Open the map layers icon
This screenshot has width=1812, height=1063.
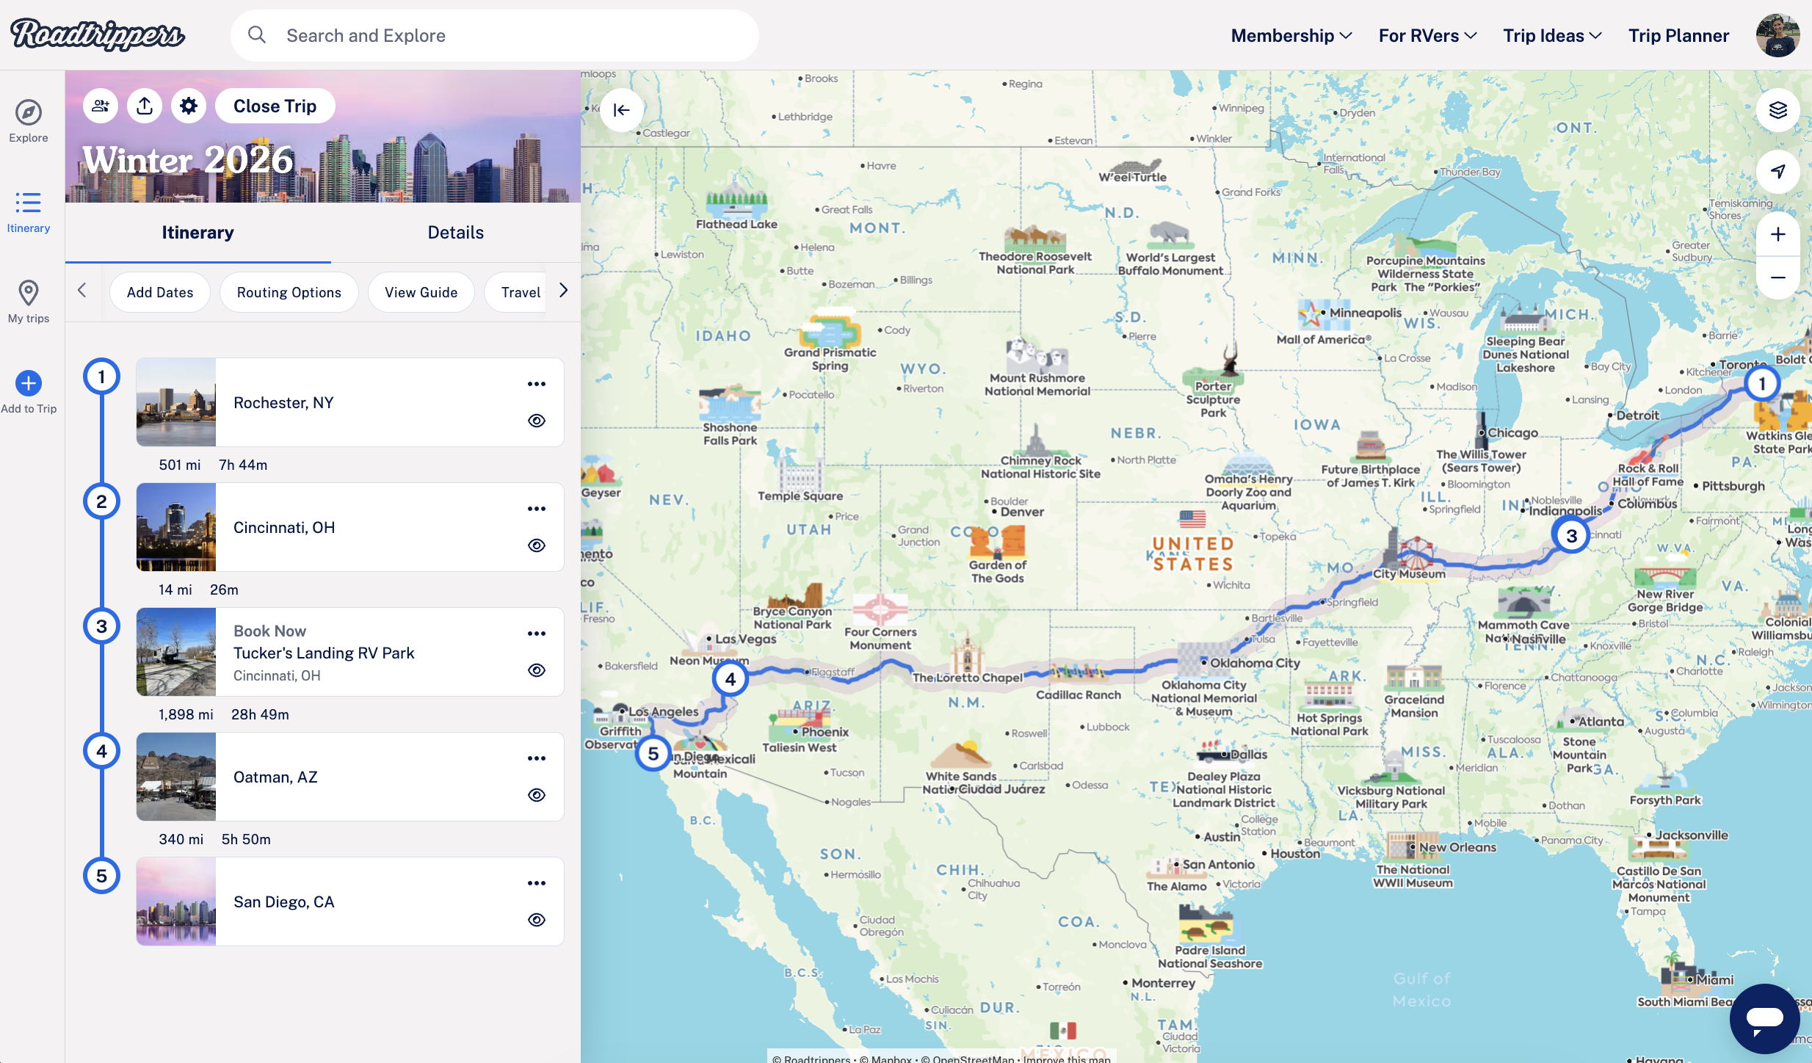1777,110
